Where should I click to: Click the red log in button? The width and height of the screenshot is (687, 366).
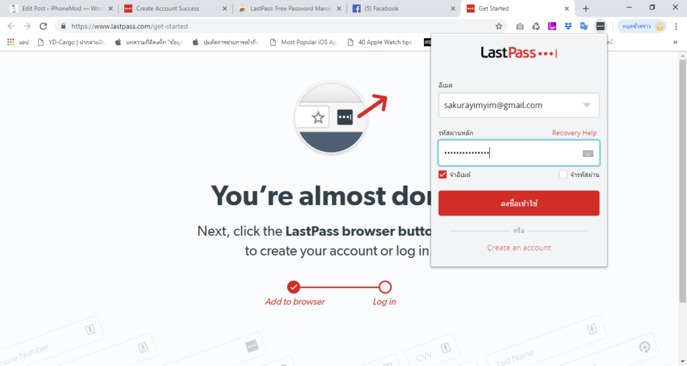tap(519, 203)
